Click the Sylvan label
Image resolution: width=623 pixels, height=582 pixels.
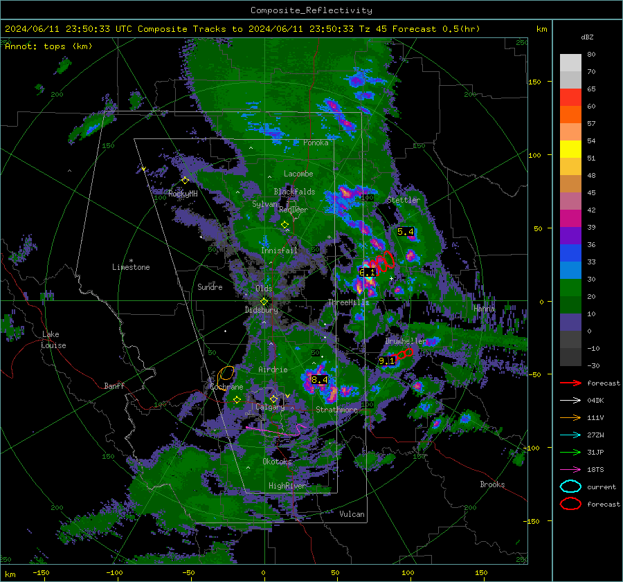tap(264, 204)
